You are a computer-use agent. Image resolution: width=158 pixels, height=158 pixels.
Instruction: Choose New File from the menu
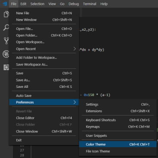44,13
